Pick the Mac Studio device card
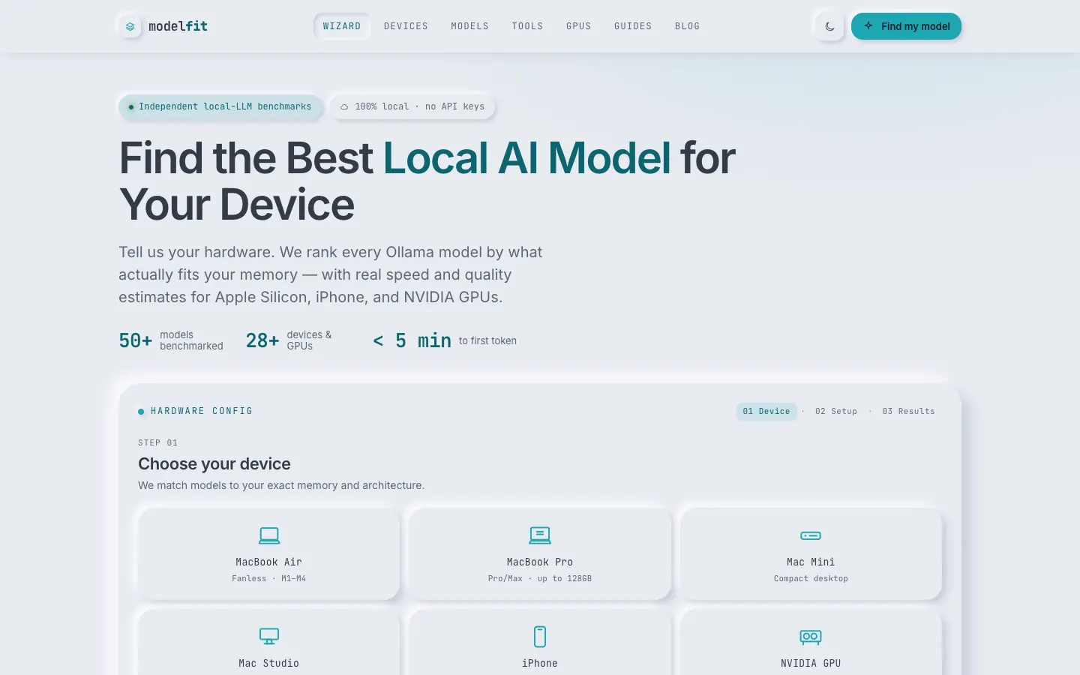The width and height of the screenshot is (1080, 675). (x=269, y=642)
